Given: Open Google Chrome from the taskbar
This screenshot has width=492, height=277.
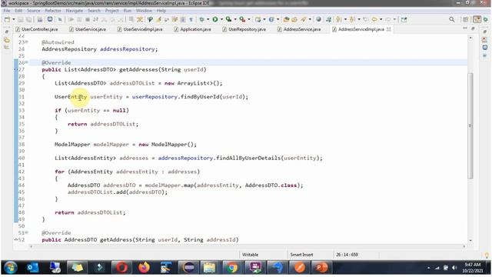Looking at the screenshot, I should coord(232,268).
